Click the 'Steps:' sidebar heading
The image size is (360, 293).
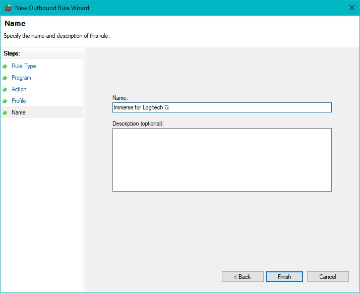point(12,53)
